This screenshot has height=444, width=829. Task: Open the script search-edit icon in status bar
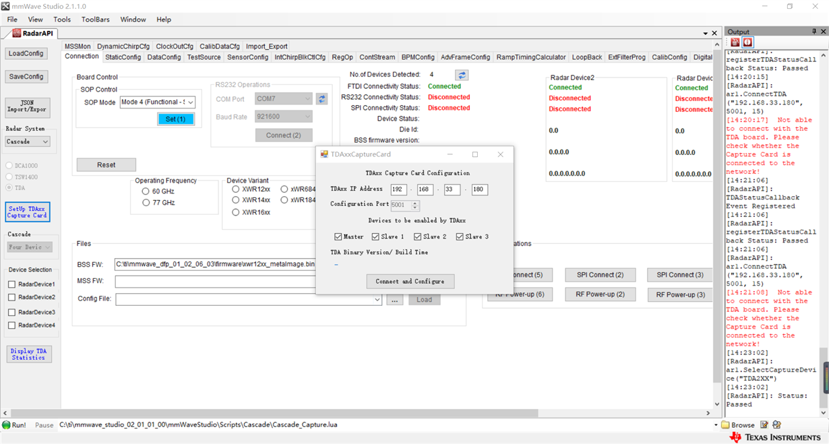[777, 425]
